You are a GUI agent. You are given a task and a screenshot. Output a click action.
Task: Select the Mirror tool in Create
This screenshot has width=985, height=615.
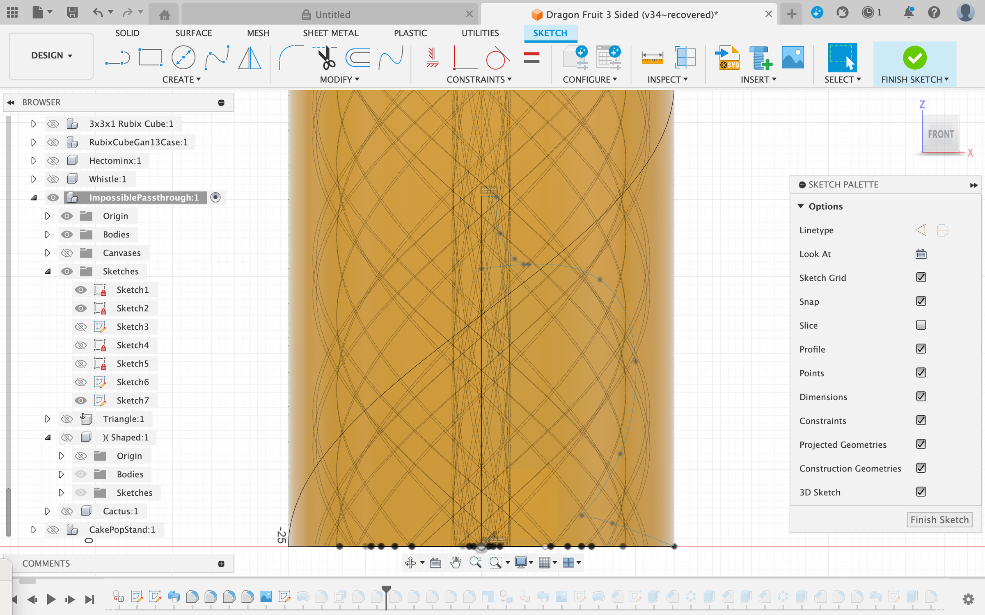click(250, 58)
